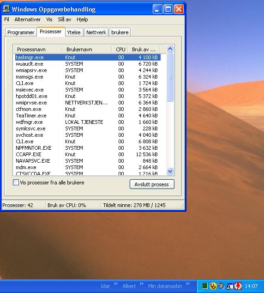Select the svchost.exe process row
Viewport: 264px width, 293px height.
click(x=88, y=135)
